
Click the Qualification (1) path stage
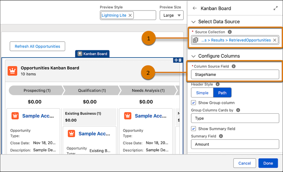(92, 90)
